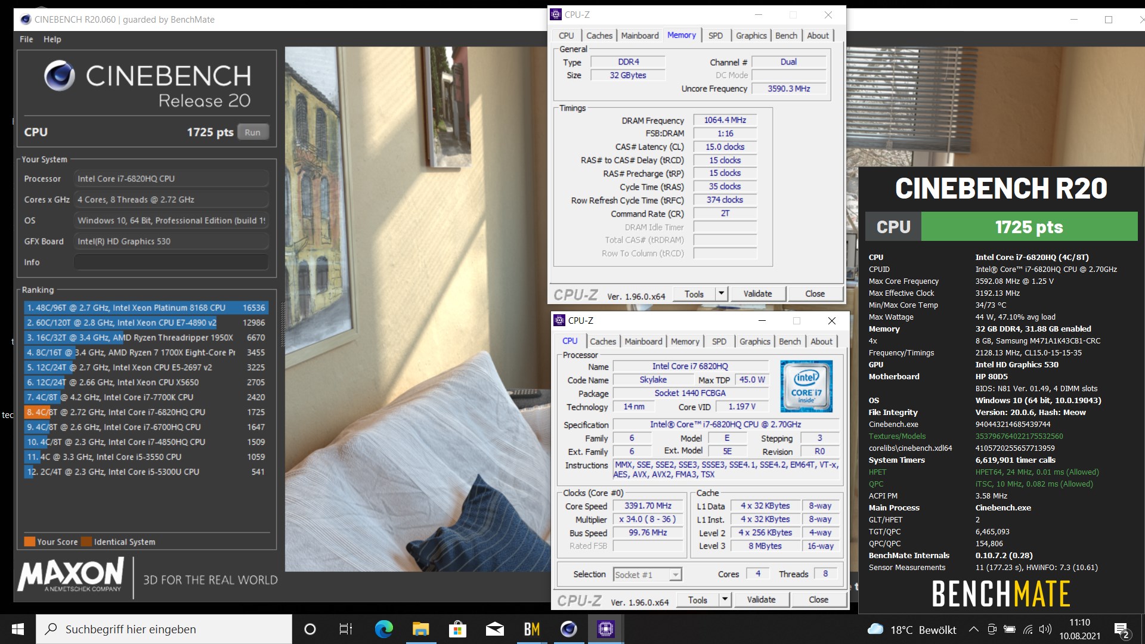Screen dimensions: 1145x644
Task: Click the Cinebench sphere logo
Action: 60,76
